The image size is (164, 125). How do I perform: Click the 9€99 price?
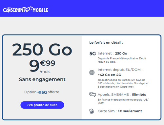42,65
